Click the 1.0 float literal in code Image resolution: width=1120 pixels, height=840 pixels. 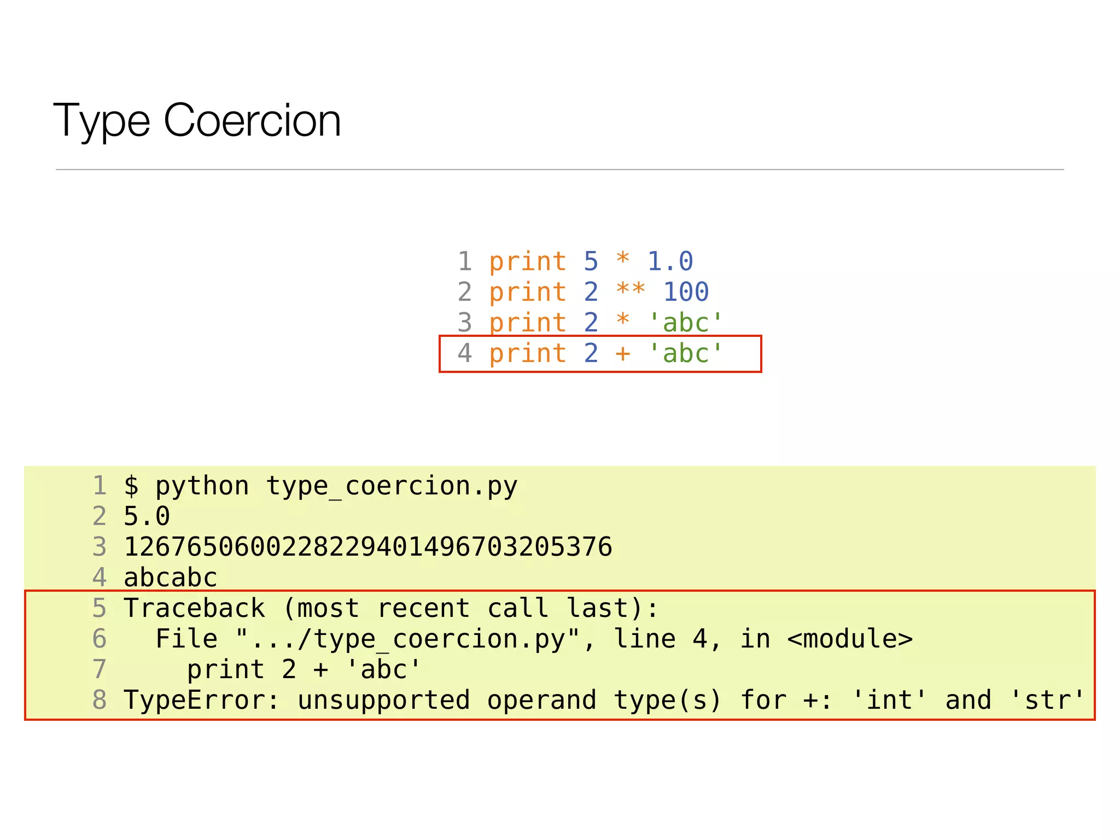(x=670, y=261)
